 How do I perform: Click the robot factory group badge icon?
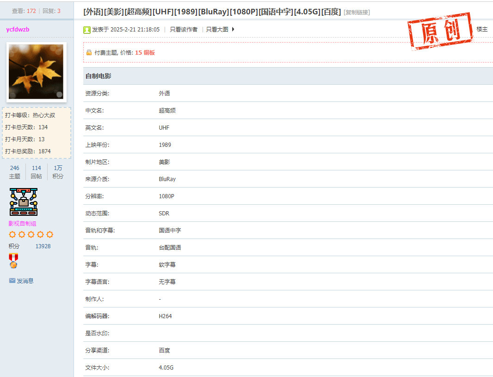click(23, 202)
